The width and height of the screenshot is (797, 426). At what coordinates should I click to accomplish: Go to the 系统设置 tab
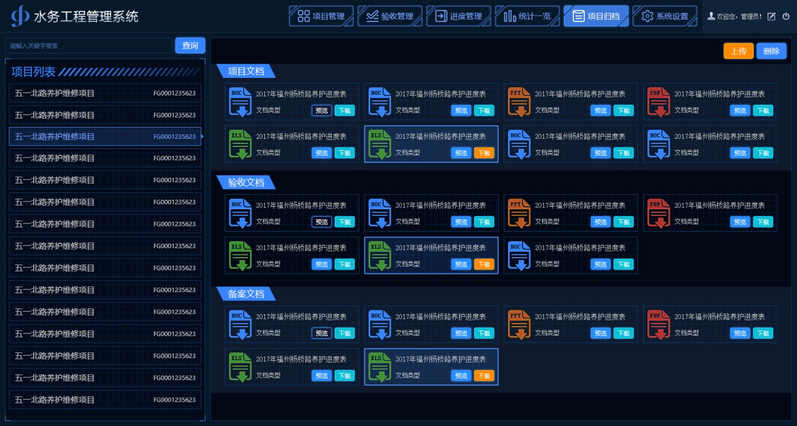pos(664,16)
